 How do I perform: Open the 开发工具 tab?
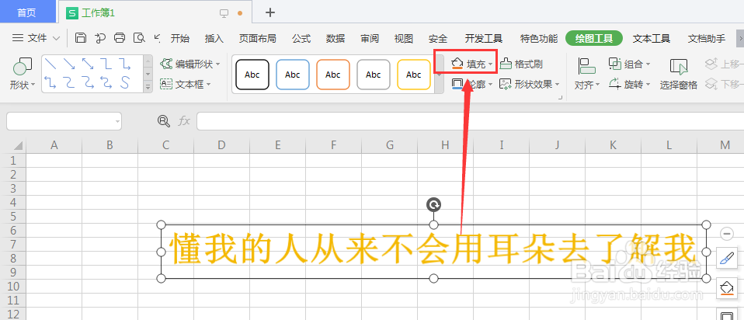coord(484,39)
